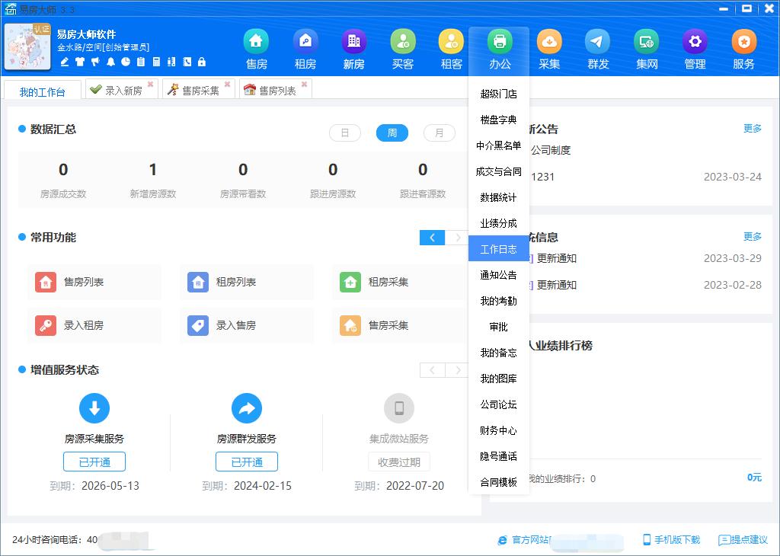
Task: Open the 录入租房 quick function tile
Action: 94,325
